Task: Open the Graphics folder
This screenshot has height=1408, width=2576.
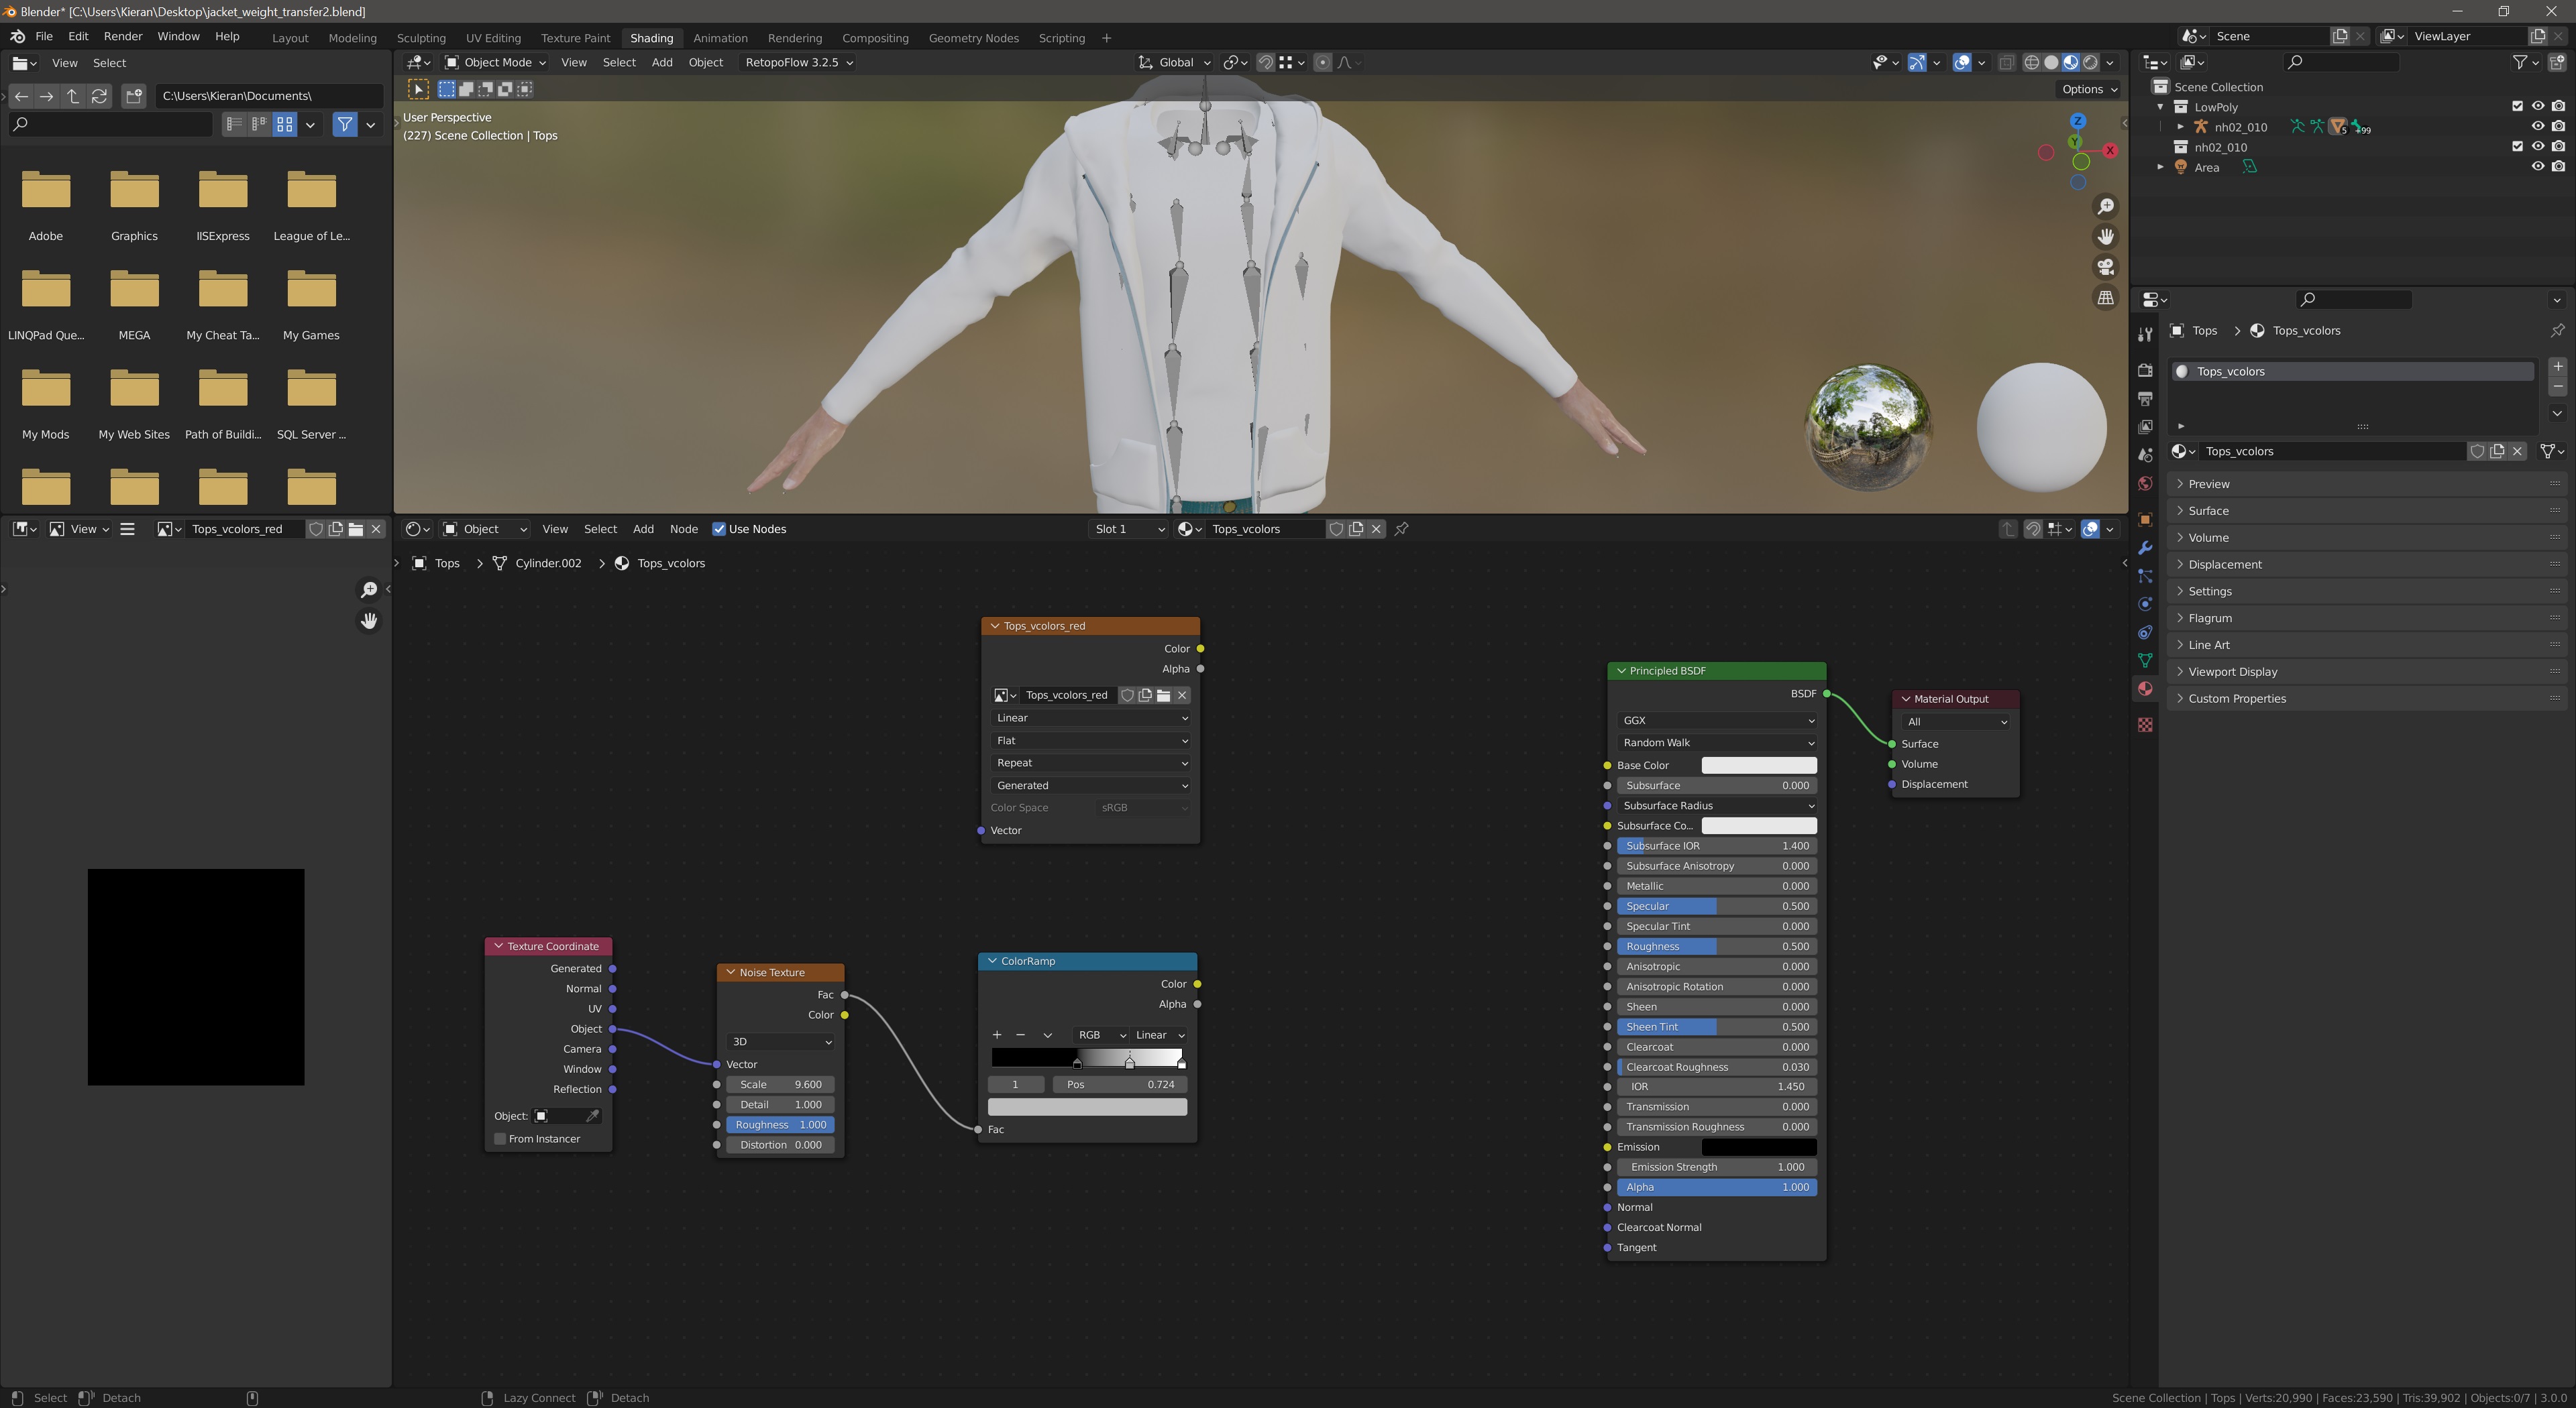Action: [x=134, y=206]
